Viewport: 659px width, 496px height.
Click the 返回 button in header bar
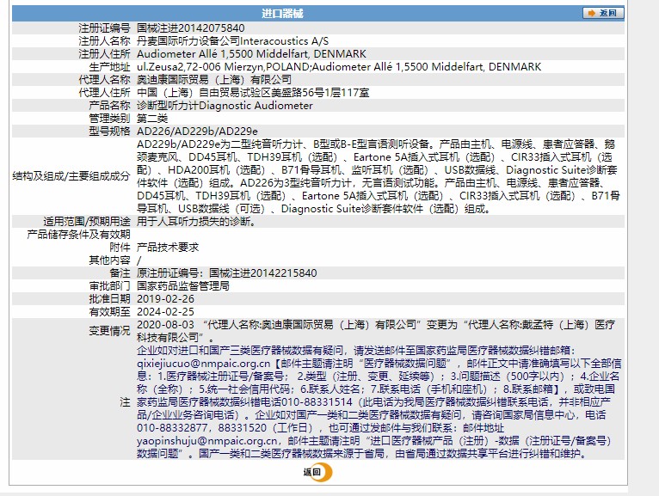tap(603, 13)
